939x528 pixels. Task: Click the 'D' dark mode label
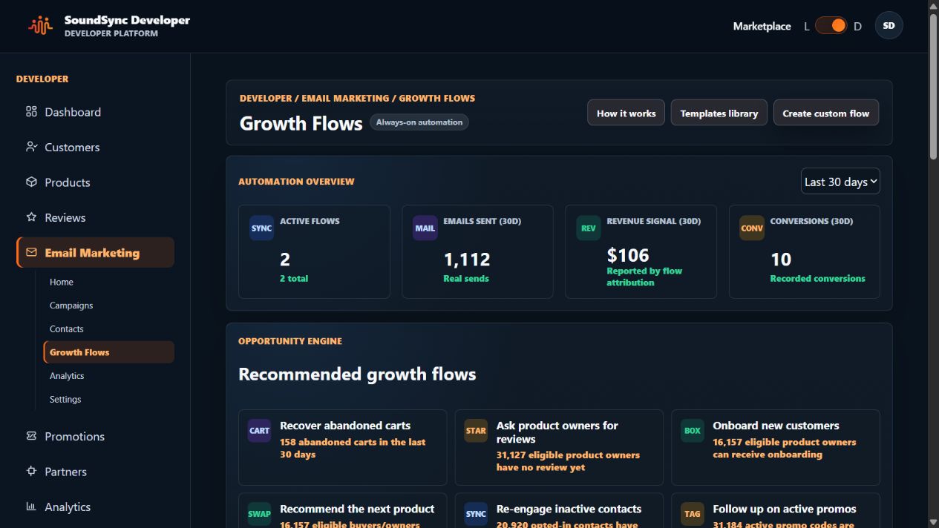(857, 27)
